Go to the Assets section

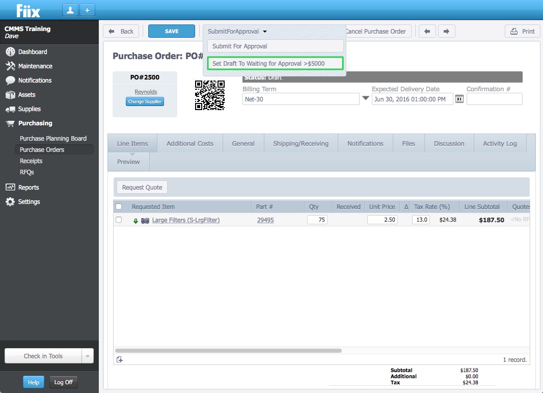(x=26, y=95)
